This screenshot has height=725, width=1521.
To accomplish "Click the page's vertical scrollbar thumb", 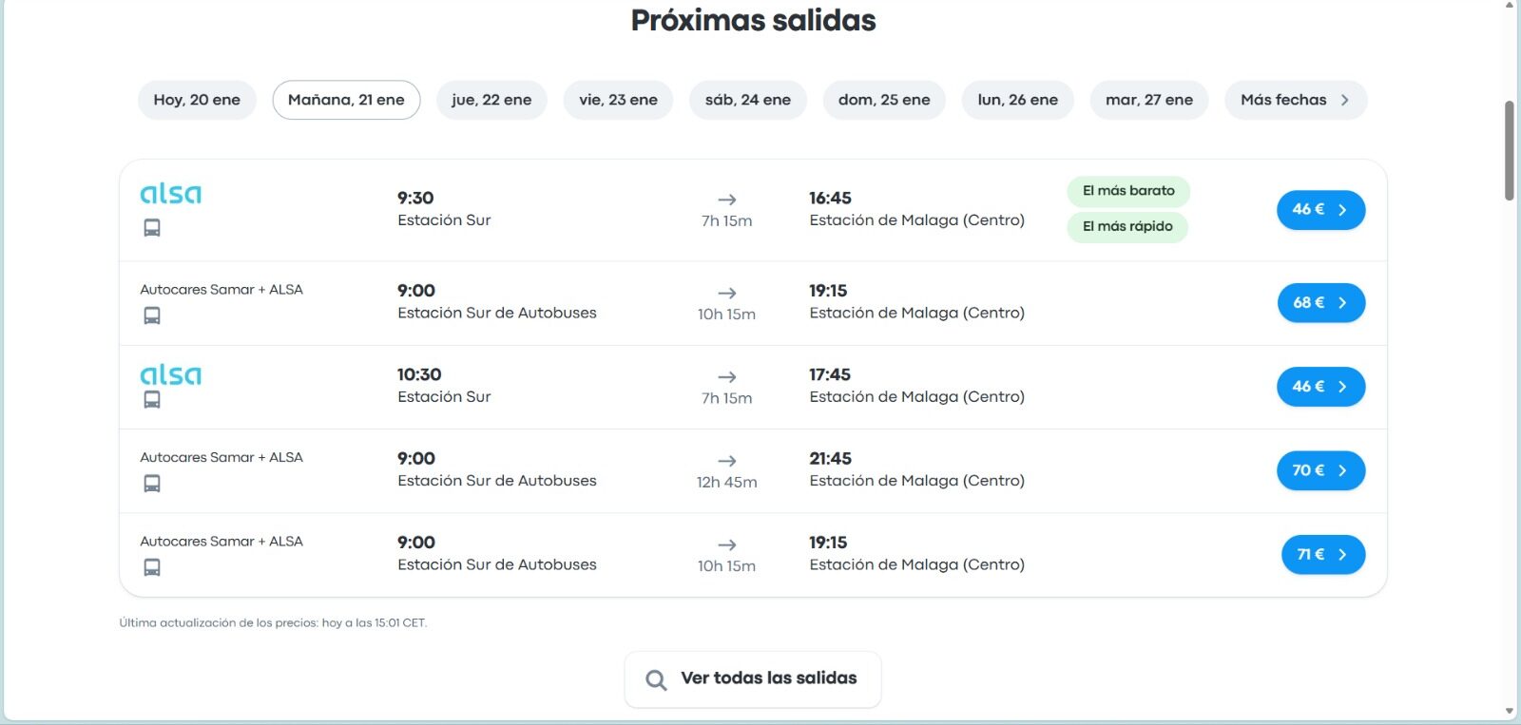I will click(x=1509, y=150).
